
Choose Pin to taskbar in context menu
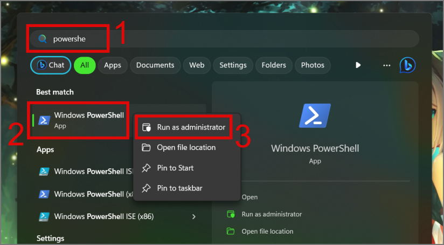(x=187, y=188)
